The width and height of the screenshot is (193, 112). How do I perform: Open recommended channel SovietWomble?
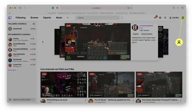[x=22, y=45]
